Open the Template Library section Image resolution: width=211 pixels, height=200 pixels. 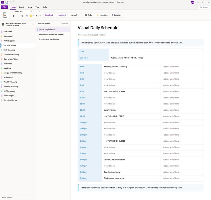[18, 100]
